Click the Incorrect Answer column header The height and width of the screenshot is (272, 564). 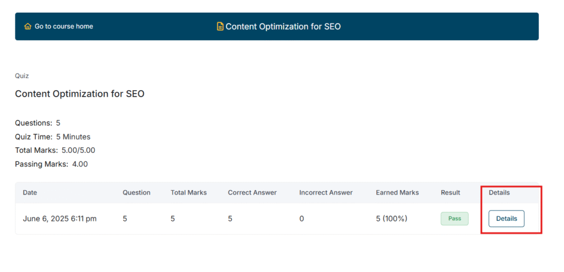point(326,193)
